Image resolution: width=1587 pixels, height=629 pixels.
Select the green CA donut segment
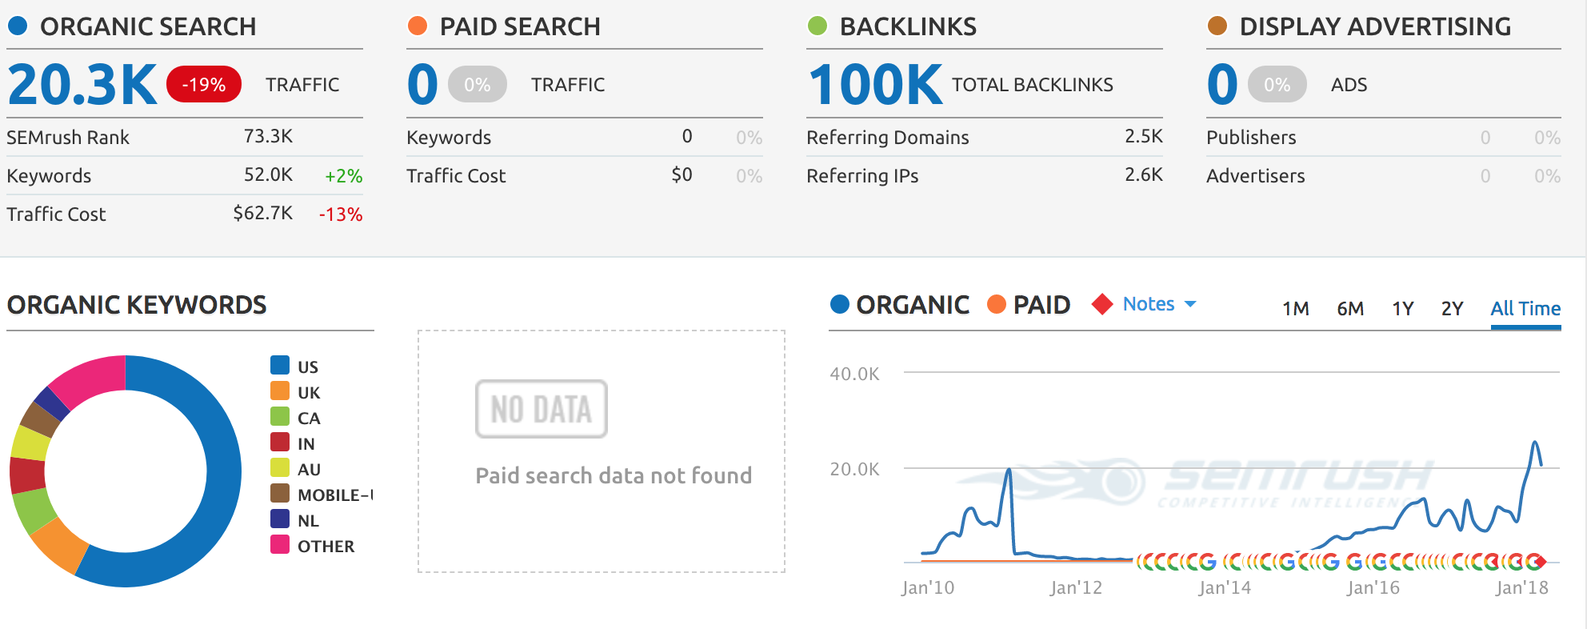tap(34, 511)
